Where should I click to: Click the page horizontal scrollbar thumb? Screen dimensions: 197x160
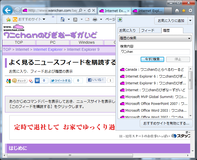coord(70,155)
